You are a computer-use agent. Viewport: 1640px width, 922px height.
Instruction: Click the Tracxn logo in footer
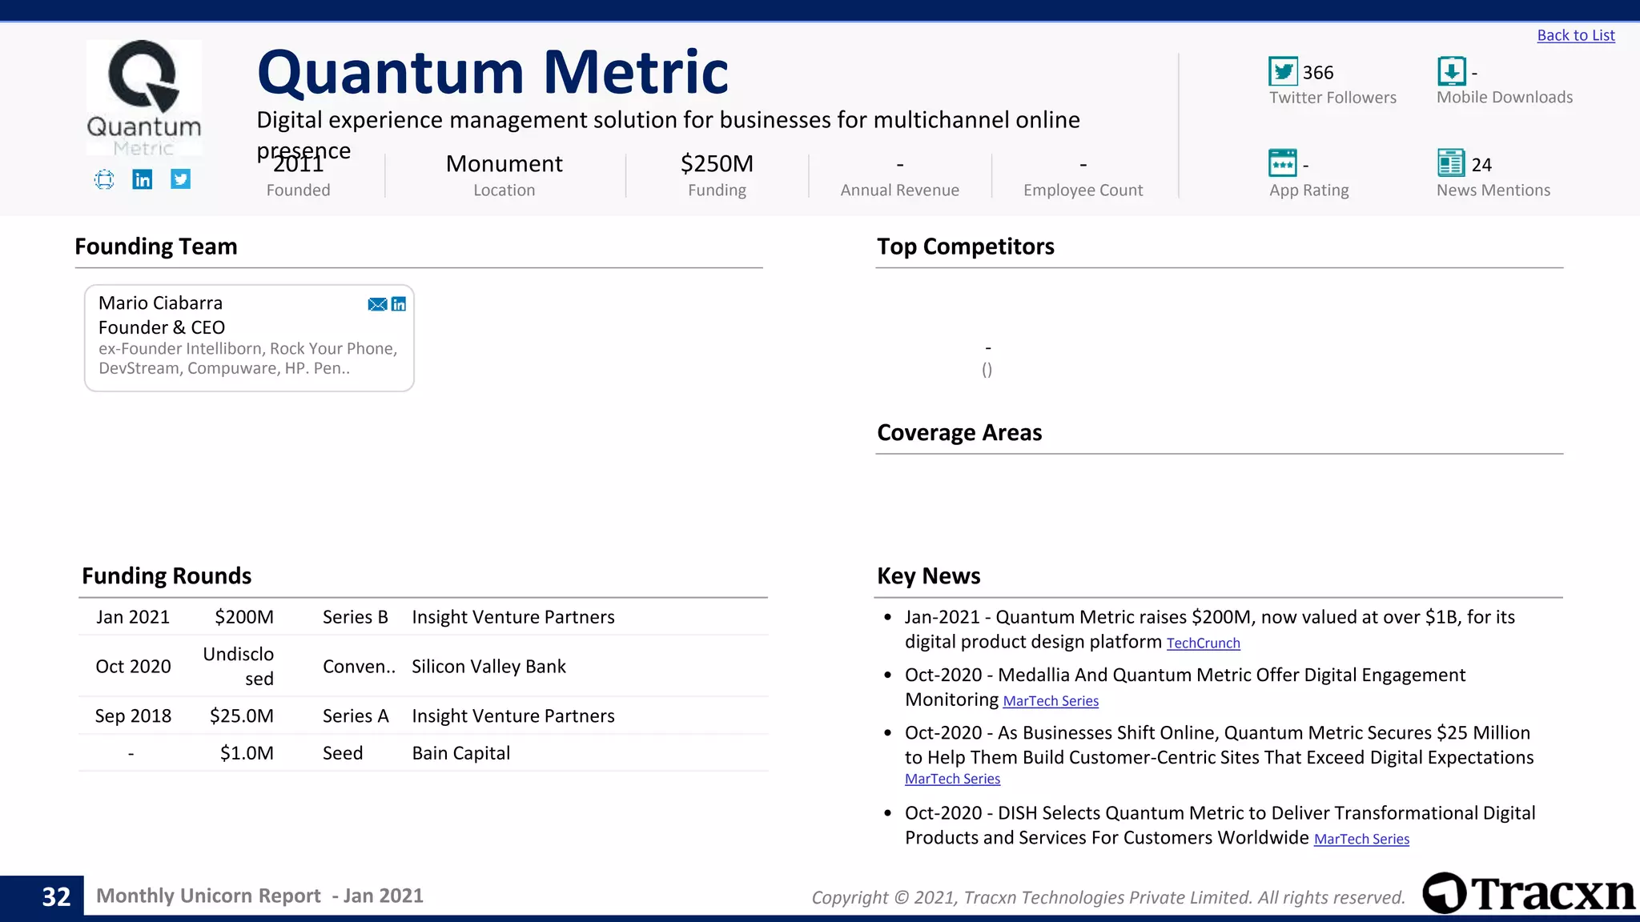[x=1529, y=893]
